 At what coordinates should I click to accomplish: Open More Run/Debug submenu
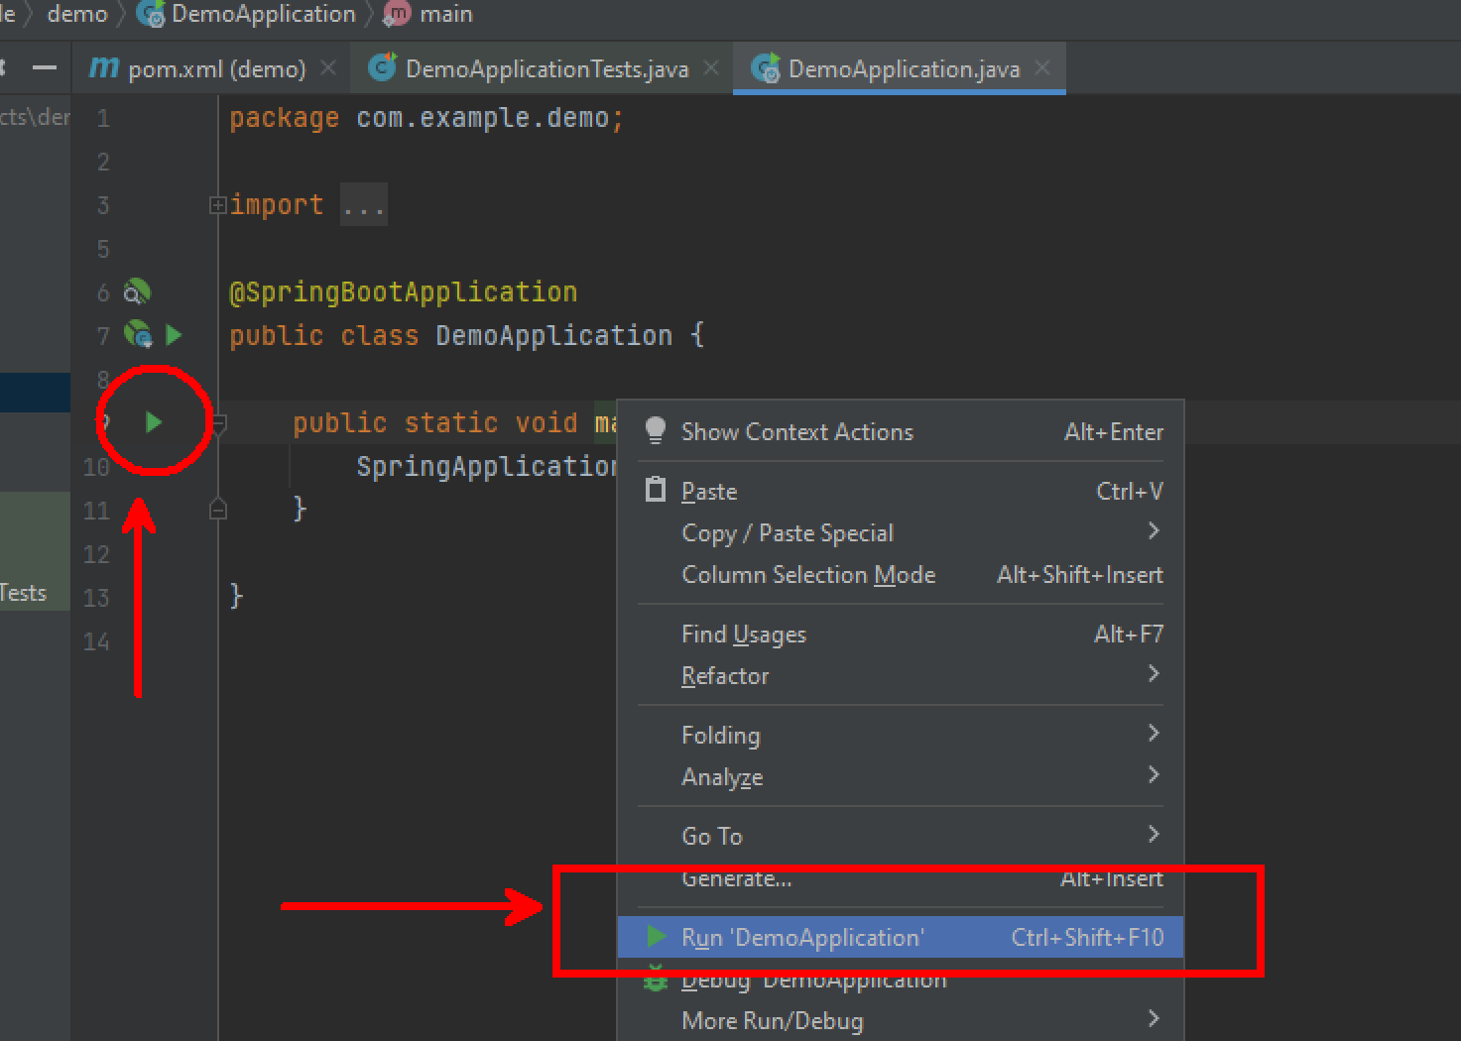click(x=901, y=1021)
